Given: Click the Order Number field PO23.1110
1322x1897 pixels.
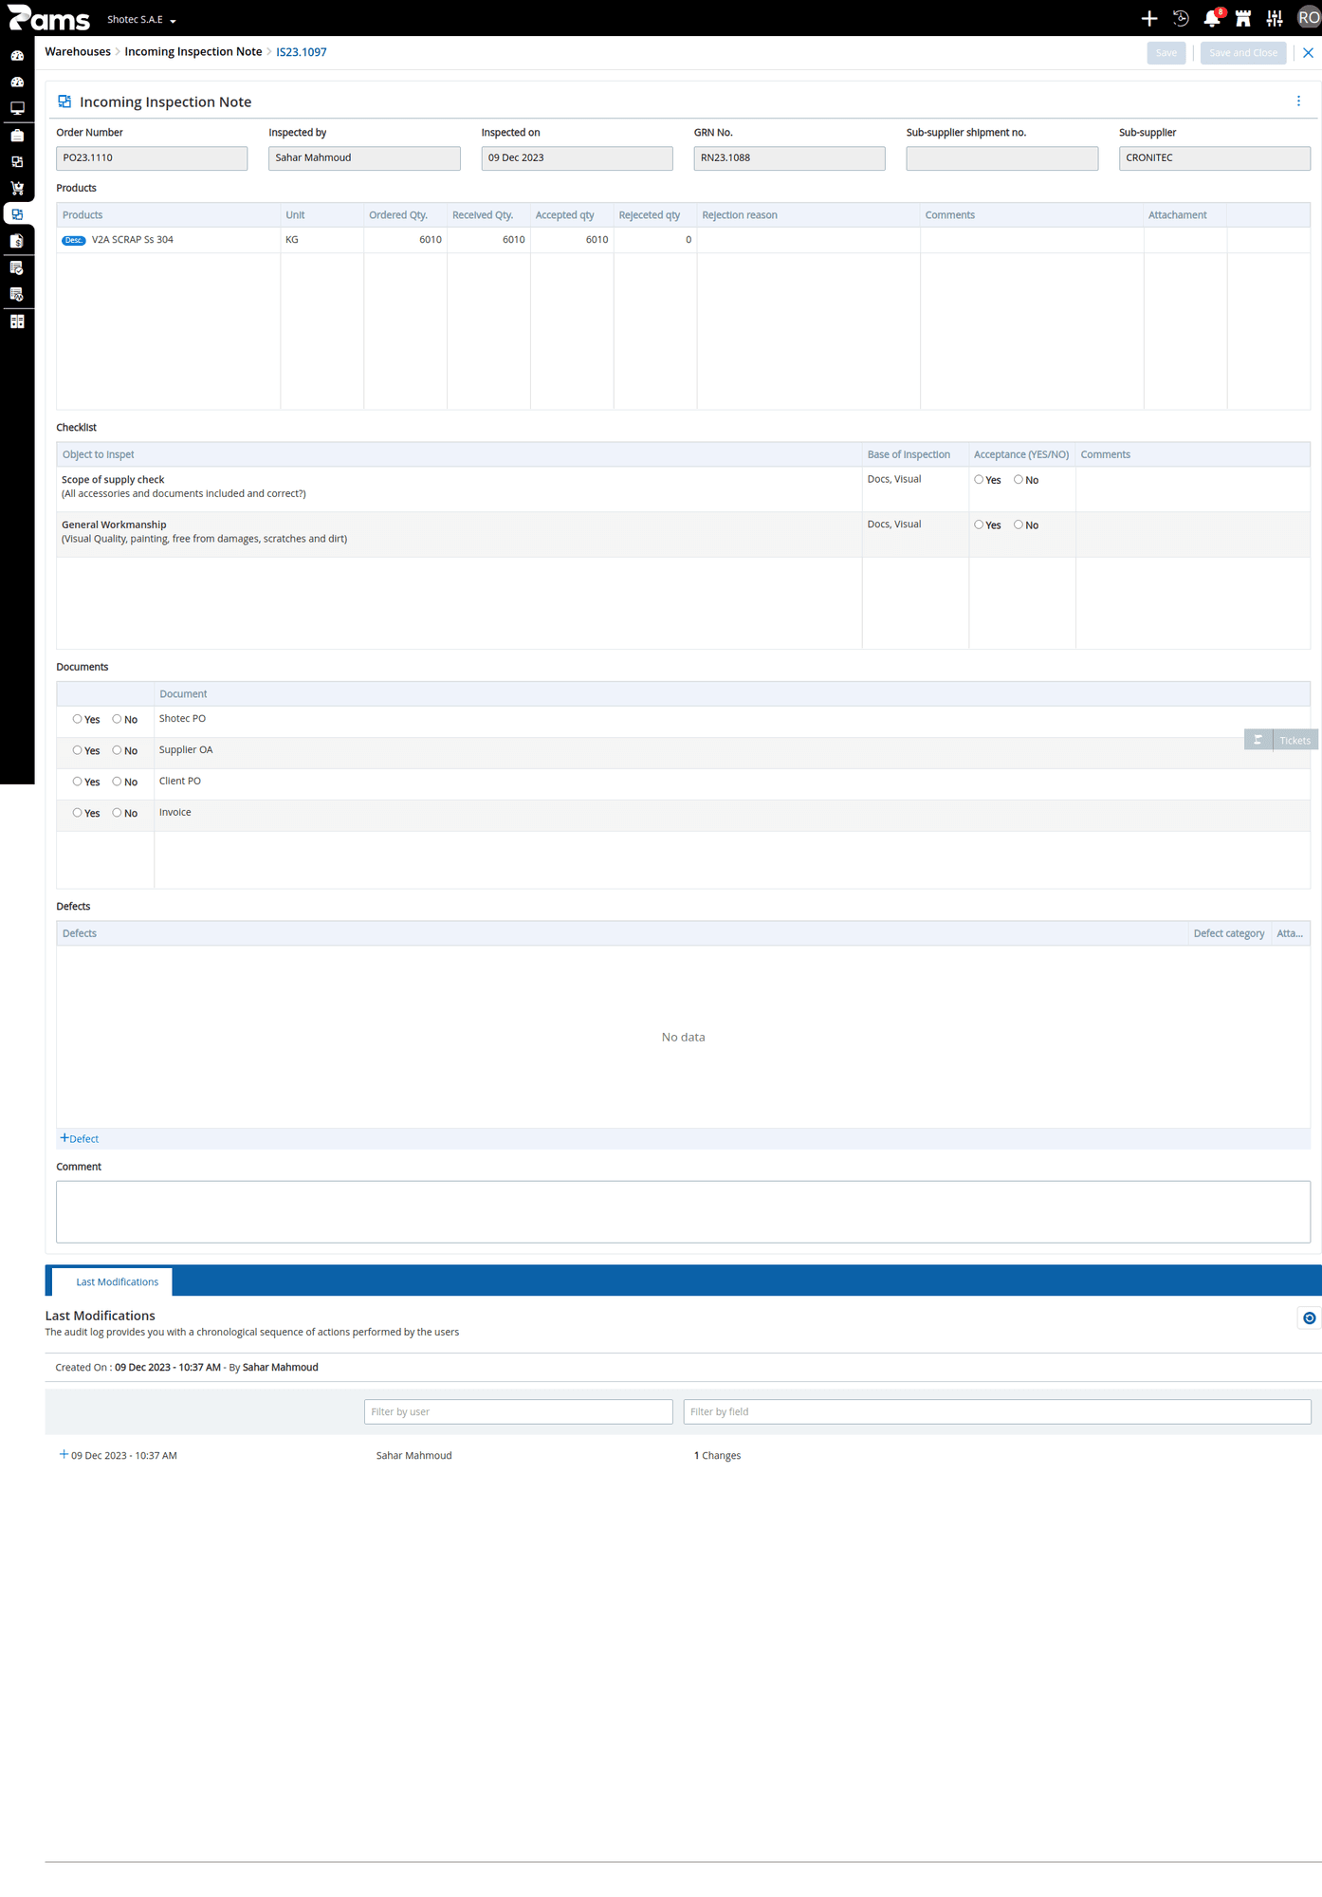Looking at the screenshot, I should point(152,158).
